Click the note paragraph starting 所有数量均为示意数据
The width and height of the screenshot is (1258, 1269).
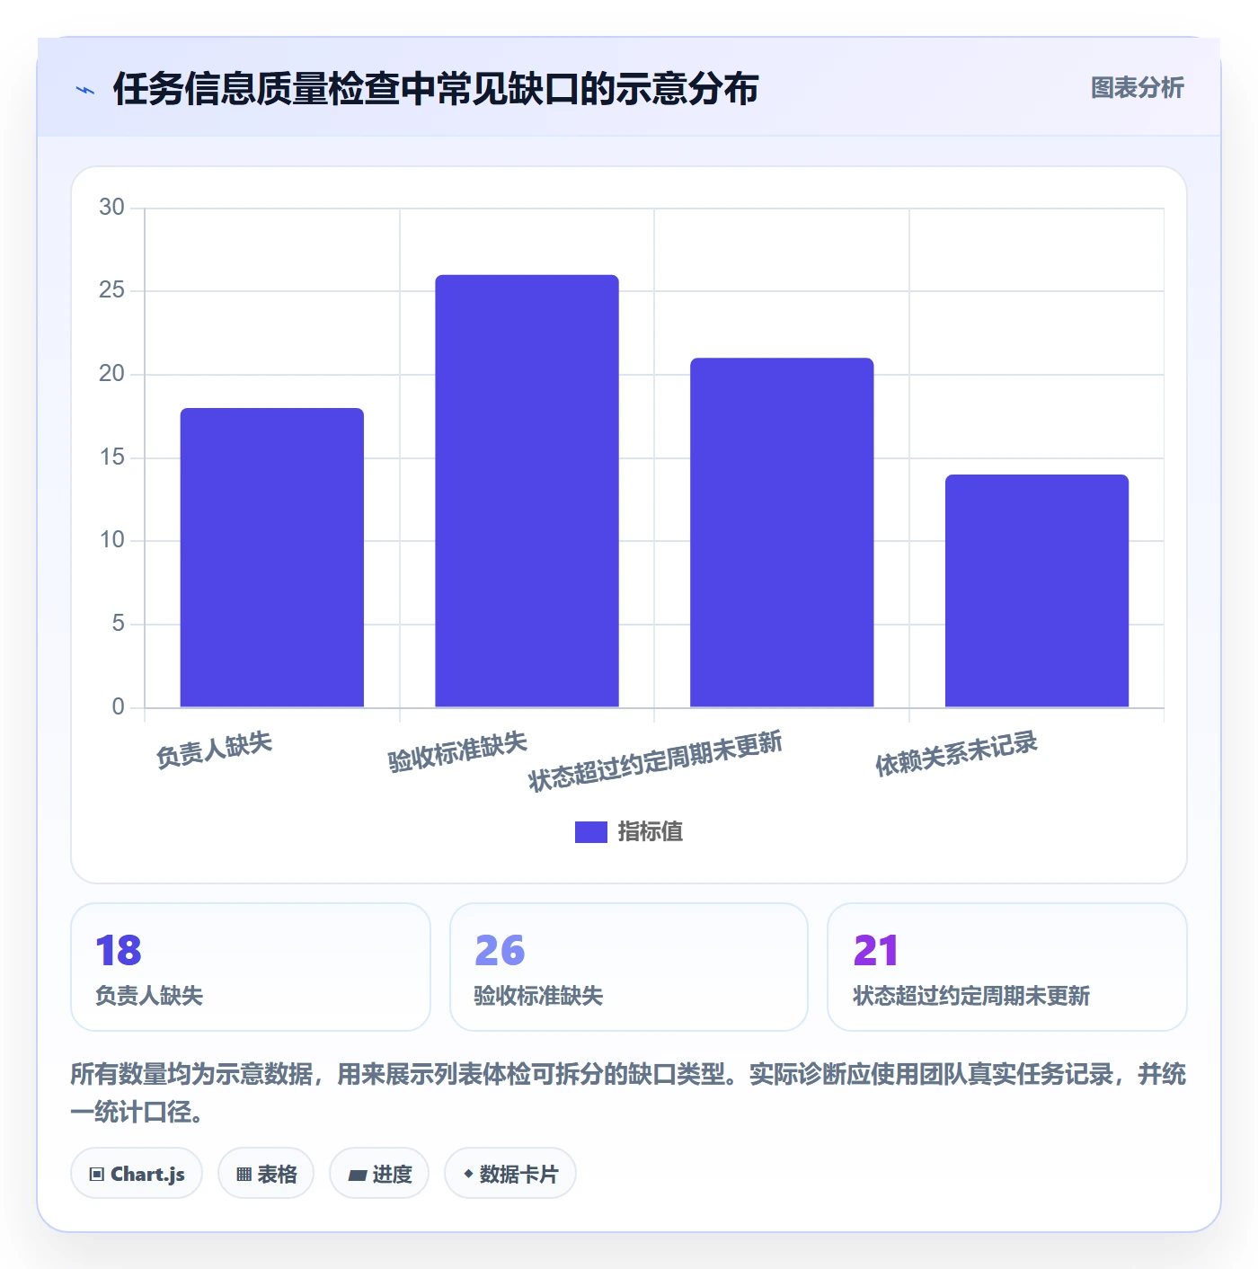tap(628, 1093)
